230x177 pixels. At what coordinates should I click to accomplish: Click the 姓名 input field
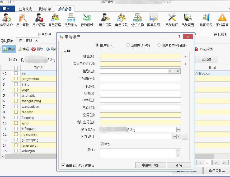click(x=140, y=56)
